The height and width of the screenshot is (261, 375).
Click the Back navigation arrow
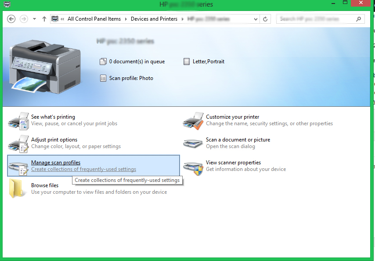point(11,19)
